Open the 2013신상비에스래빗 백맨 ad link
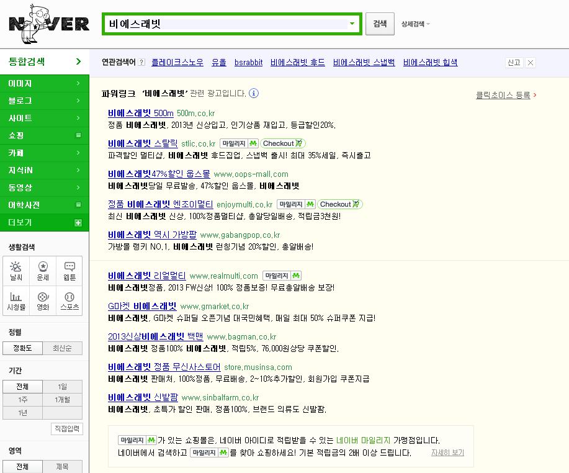Screen dimensions: 569x473 [x=155, y=336]
